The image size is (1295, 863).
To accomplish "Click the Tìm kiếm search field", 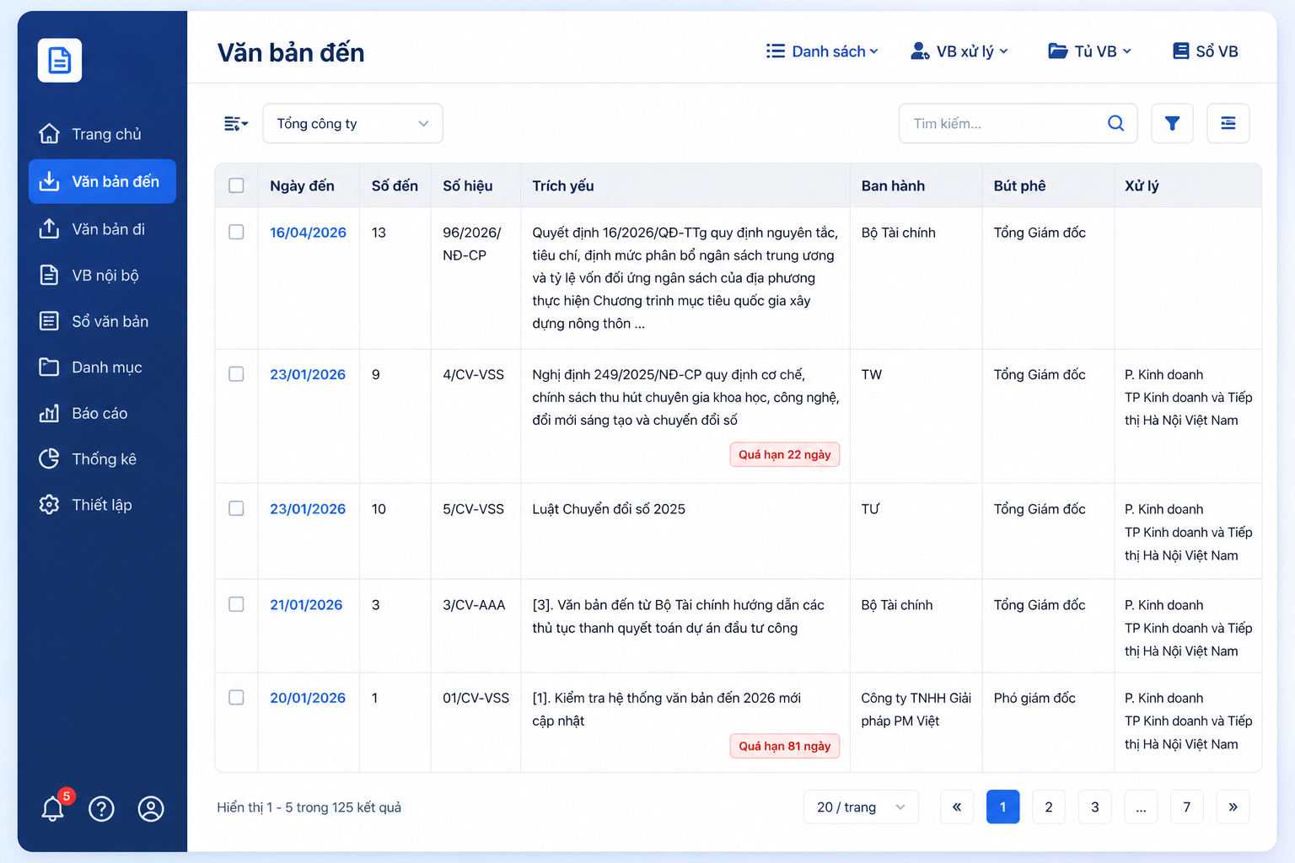I will pos(1018,124).
